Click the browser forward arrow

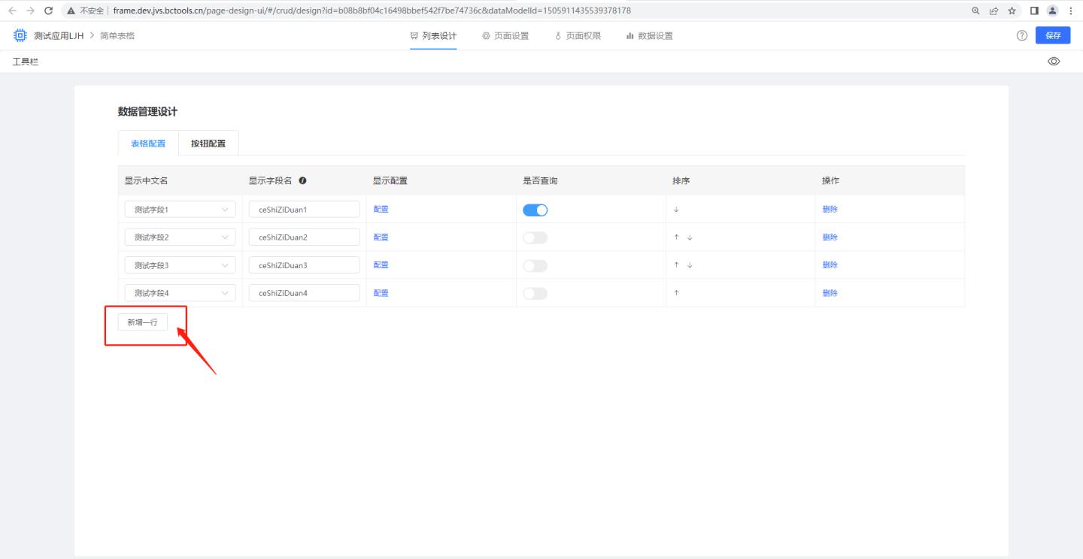pos(31,11)
